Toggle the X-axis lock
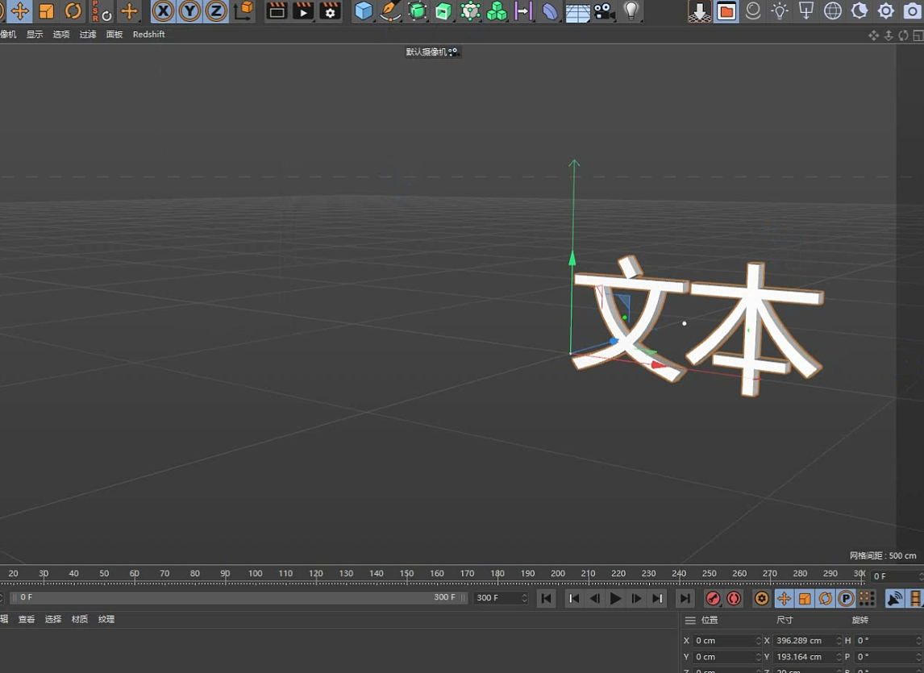 pyautogui.click(x=163, y=12)
